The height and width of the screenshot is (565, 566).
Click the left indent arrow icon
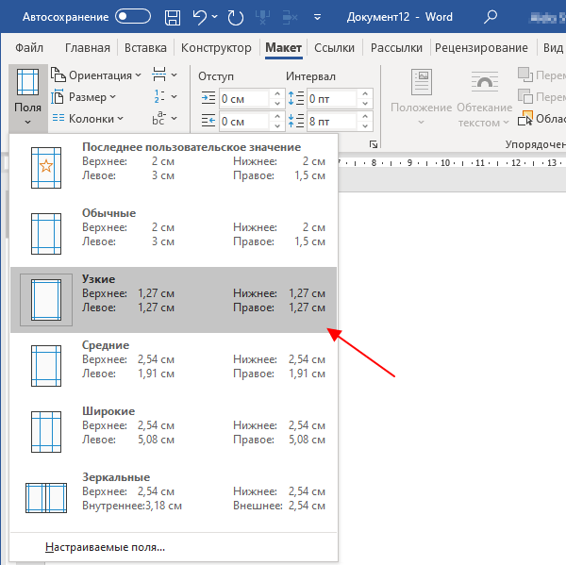[208, 98]
